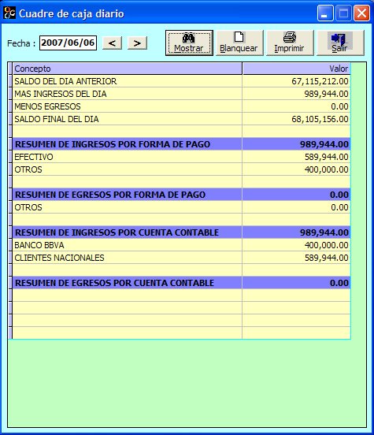Select the SALDO DEL DIA ANTERIOR row

pos(182,81)
